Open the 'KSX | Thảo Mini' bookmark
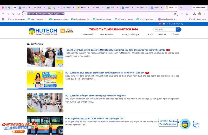Screen dimensions: 208x135 pos(37,19)
